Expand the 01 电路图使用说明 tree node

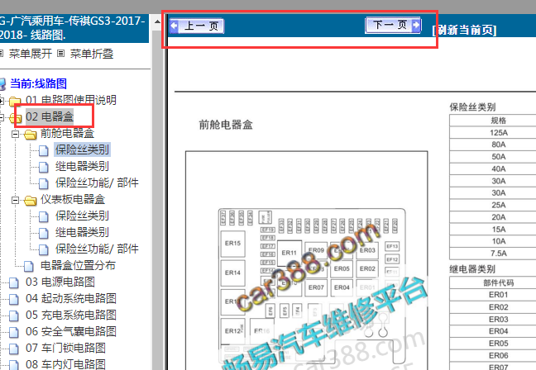point(2,101)
